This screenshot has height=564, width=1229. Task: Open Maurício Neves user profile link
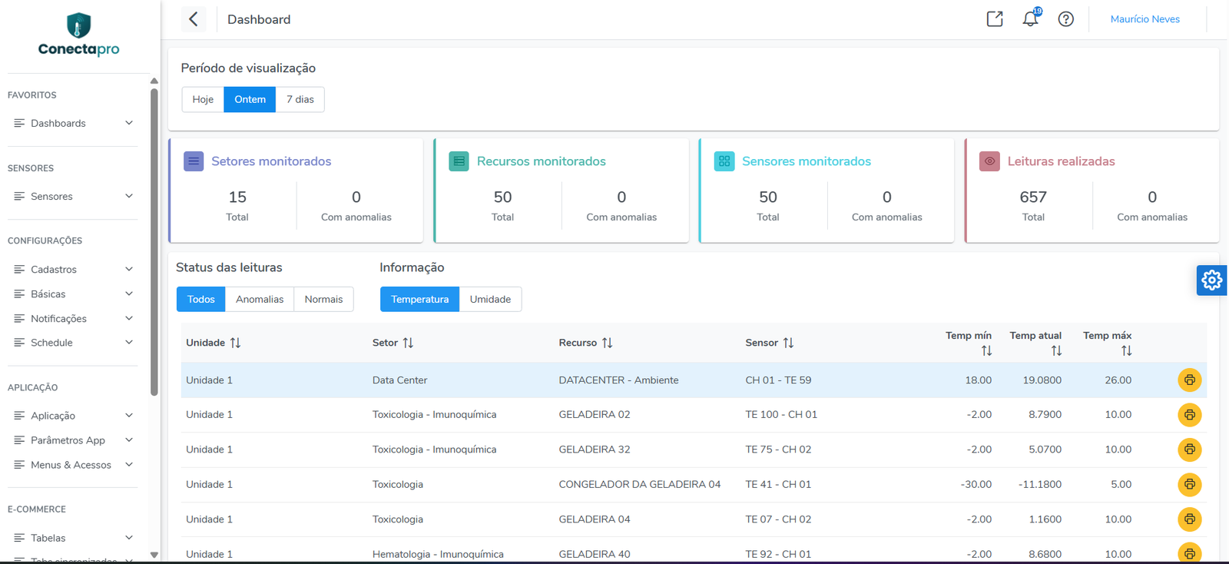click(1145, 19)
